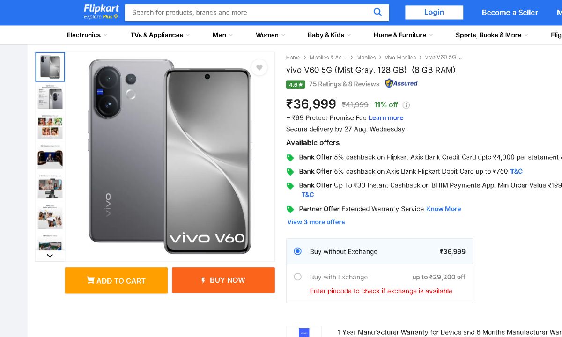Select the second product image thumbnail
This screenshot has width=562, height=337.
50,97
